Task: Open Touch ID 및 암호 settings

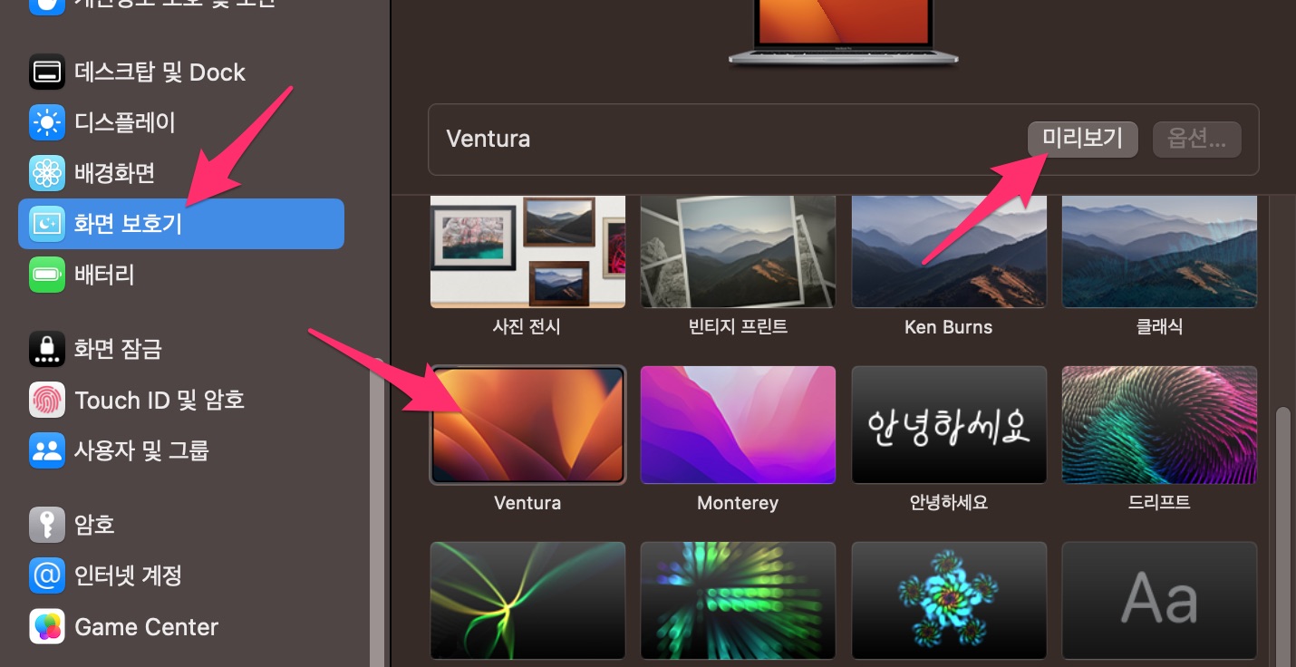Action: [181, 400]
